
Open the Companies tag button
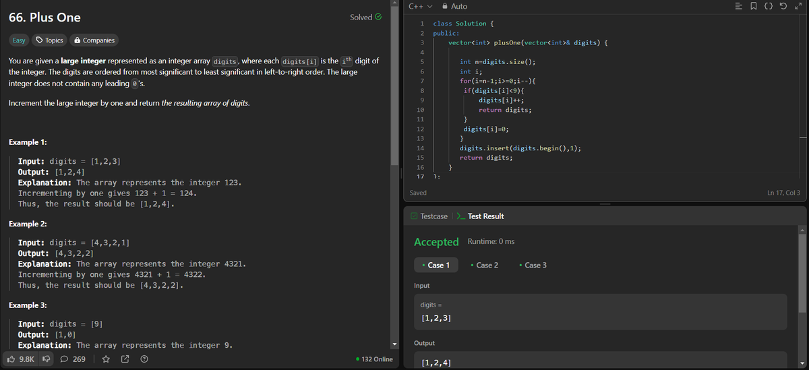[x=94, y=40]
